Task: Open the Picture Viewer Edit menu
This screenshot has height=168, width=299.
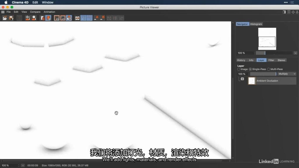Action: tap(16, 12)
